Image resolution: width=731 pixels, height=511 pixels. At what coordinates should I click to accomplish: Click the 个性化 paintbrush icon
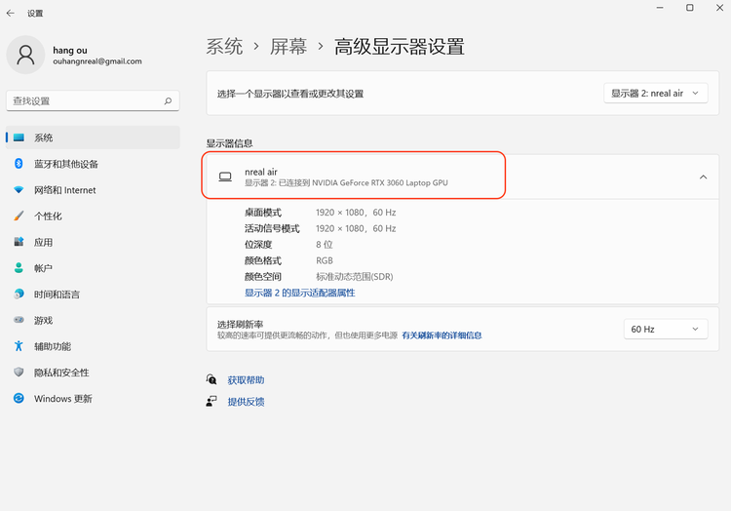[19, 216]
